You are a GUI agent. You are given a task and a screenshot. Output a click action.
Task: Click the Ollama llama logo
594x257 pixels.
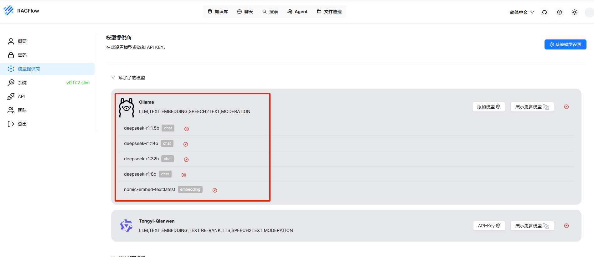127,107
